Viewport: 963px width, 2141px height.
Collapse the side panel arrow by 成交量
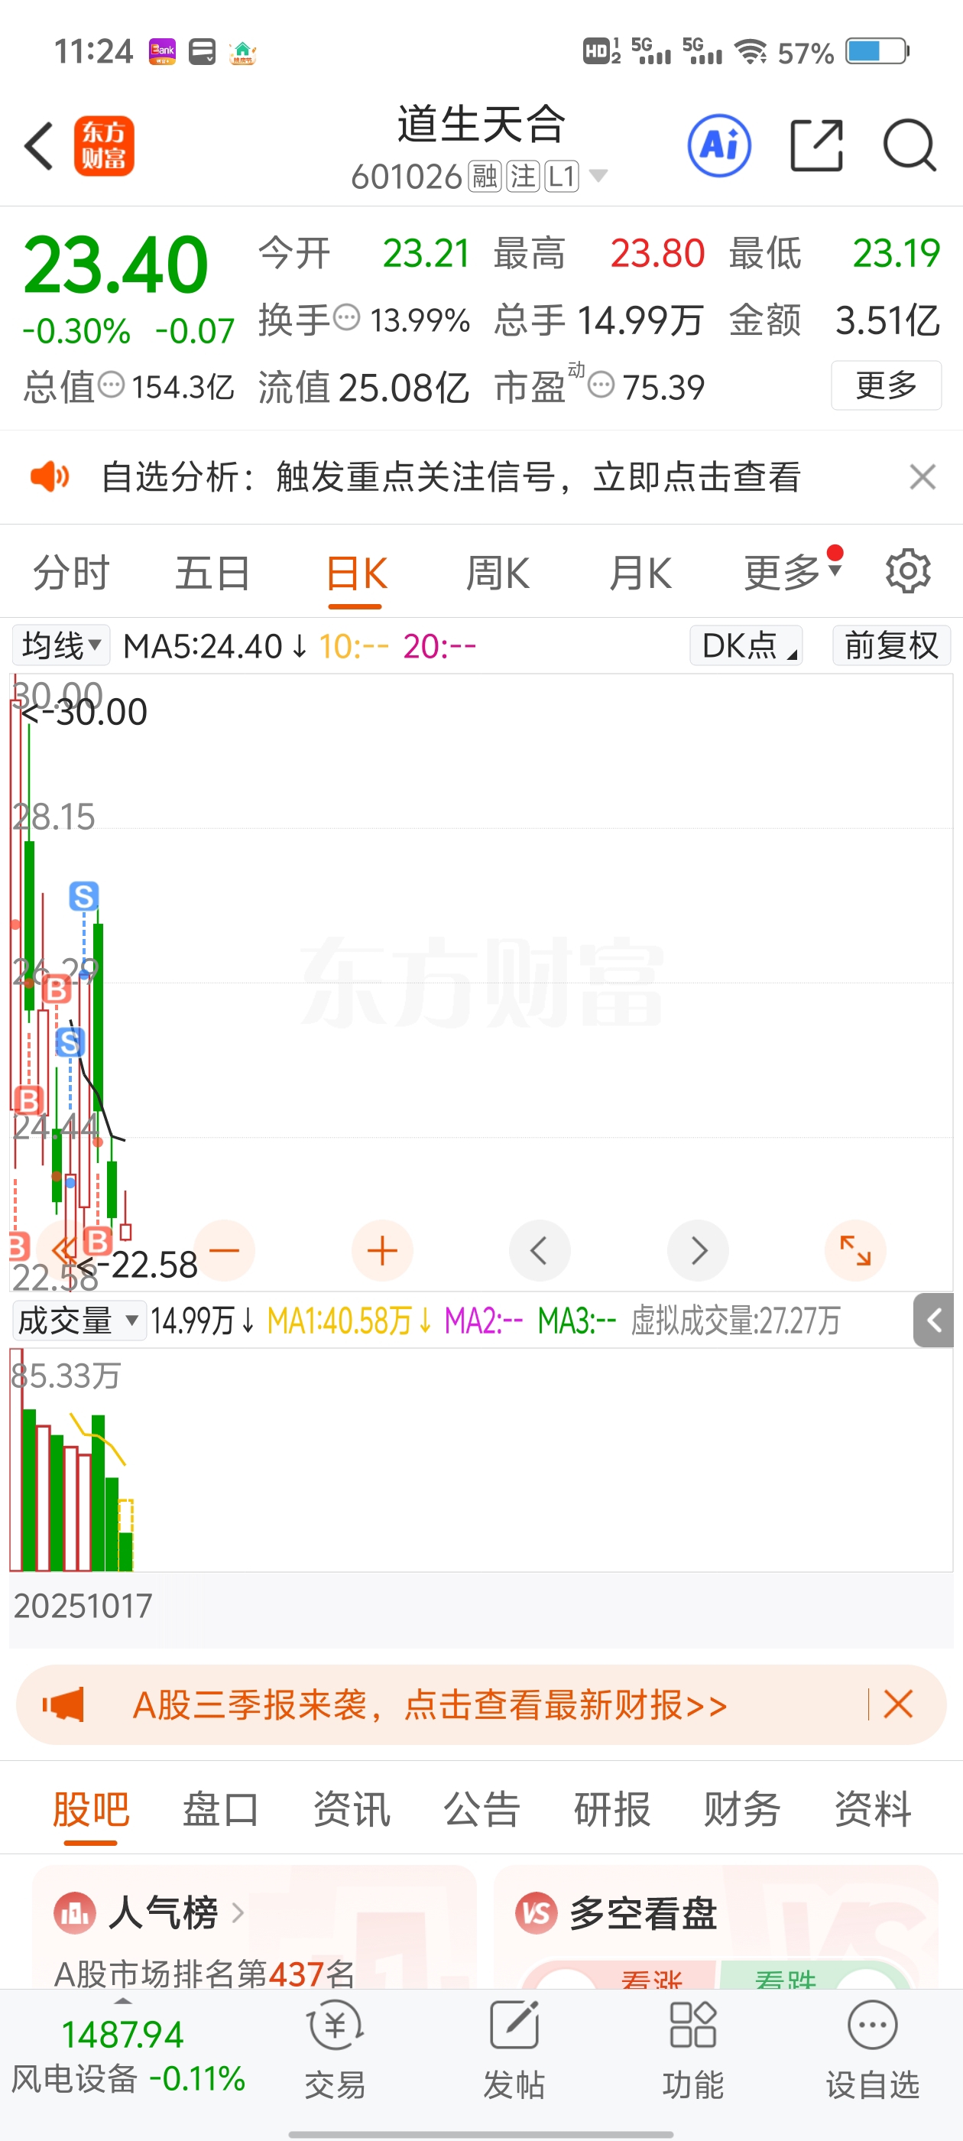pos(933,1320)
